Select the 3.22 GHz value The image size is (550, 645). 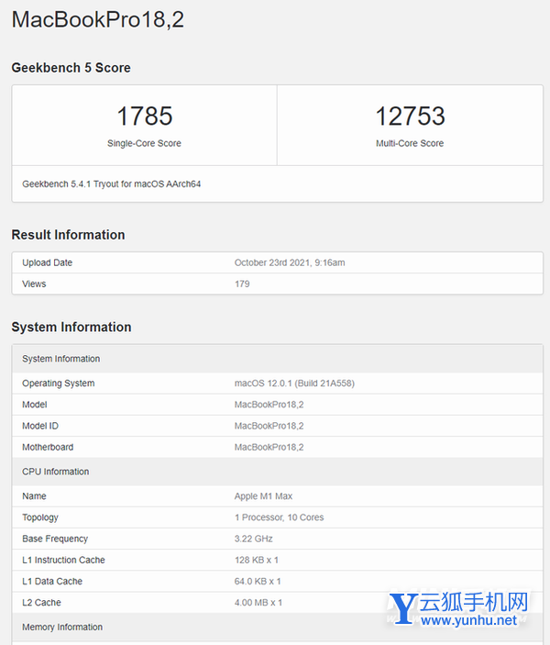(254, 539)
